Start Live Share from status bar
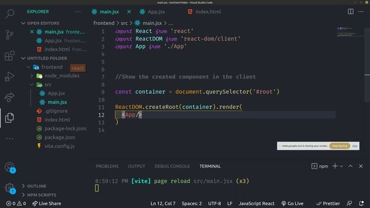This screenshot has width=370, height=208. [x=47, y=203]
